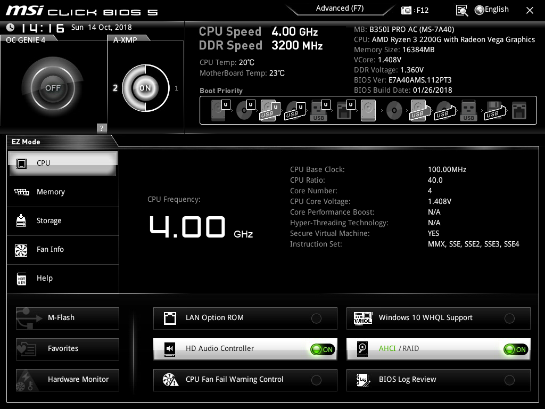Click the date Sun 14 Oct, 2018

point(102,28)
